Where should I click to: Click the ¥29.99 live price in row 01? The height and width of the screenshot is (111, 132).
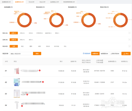point(74,71)
